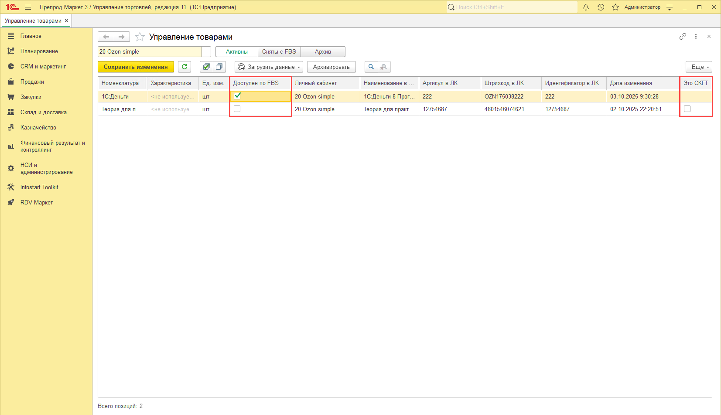Open the history clock icon
Screen dimensions: 721x415
[x=601, y=7]
